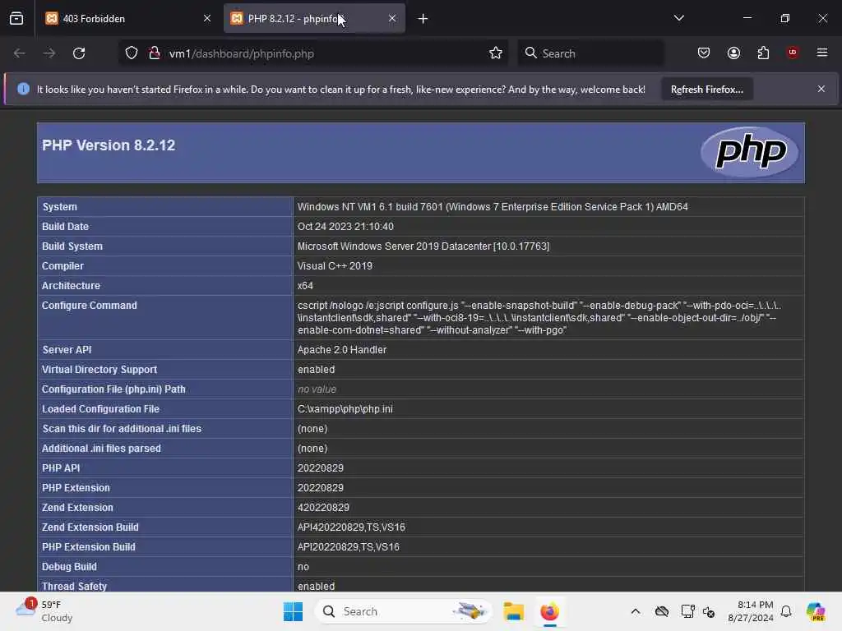Open the Firefox View icon

(16, 18)
